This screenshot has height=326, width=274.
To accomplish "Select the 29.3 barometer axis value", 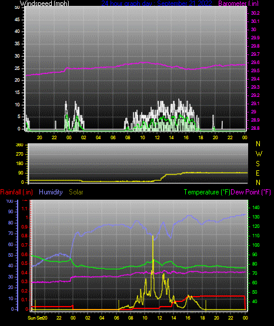I will coord(255,87).
